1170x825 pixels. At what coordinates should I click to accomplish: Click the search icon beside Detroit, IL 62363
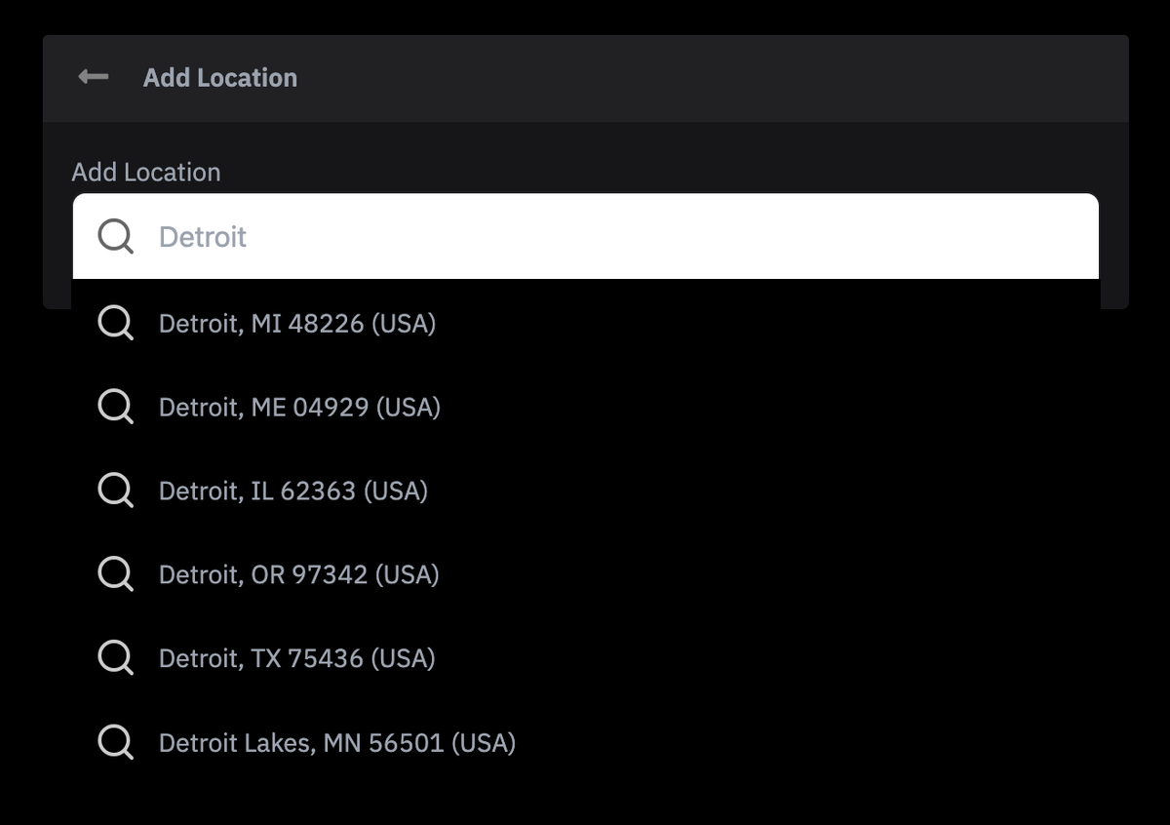(115, 491)
